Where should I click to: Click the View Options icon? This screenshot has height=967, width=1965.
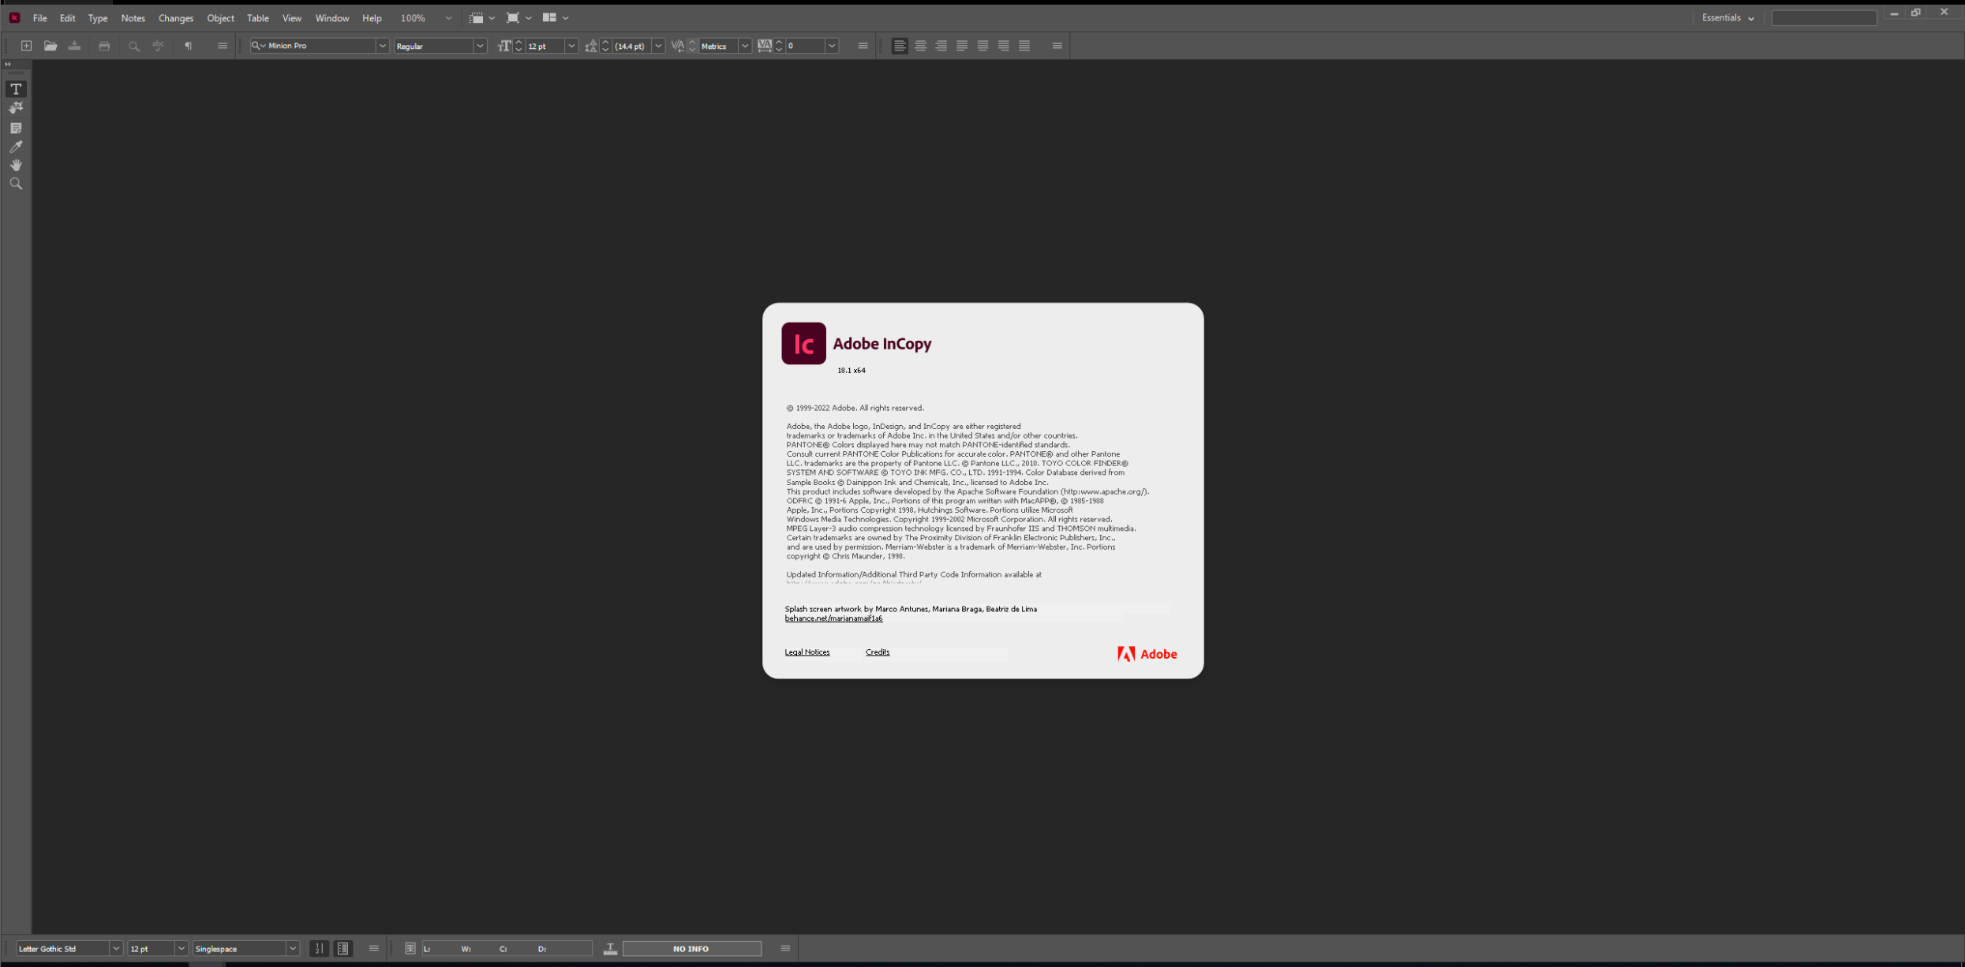pos(476,17)
